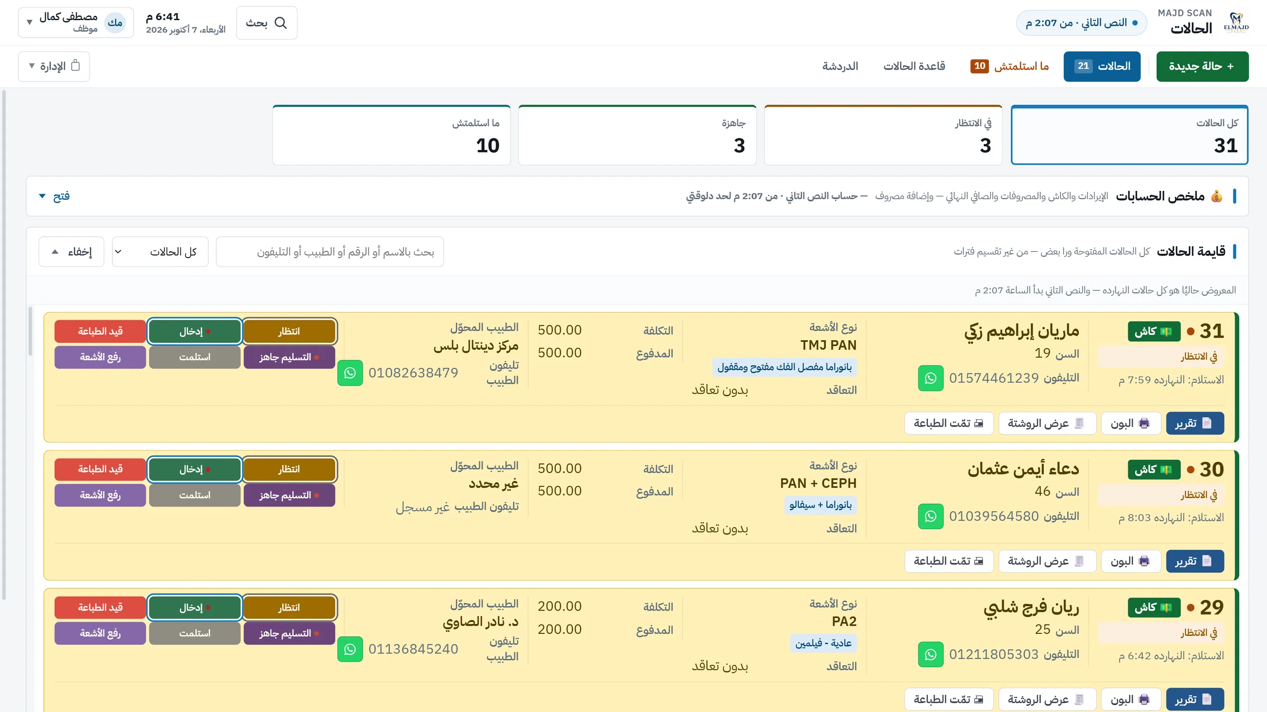
Task: Open ما استلمتش tab with badge 10
Action: click(x=1010, y=66)
